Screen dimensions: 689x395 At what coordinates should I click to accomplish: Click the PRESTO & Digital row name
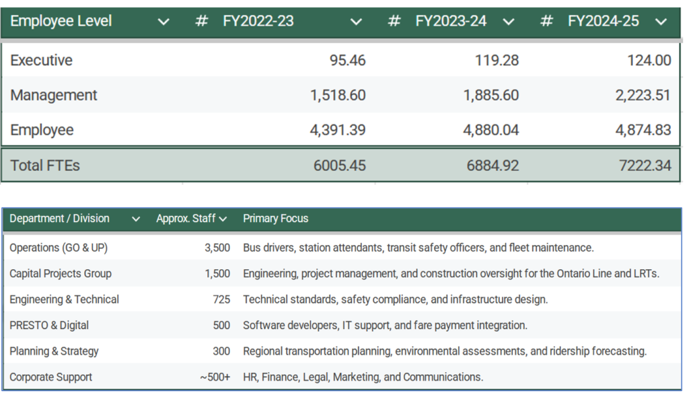point(49,325)
